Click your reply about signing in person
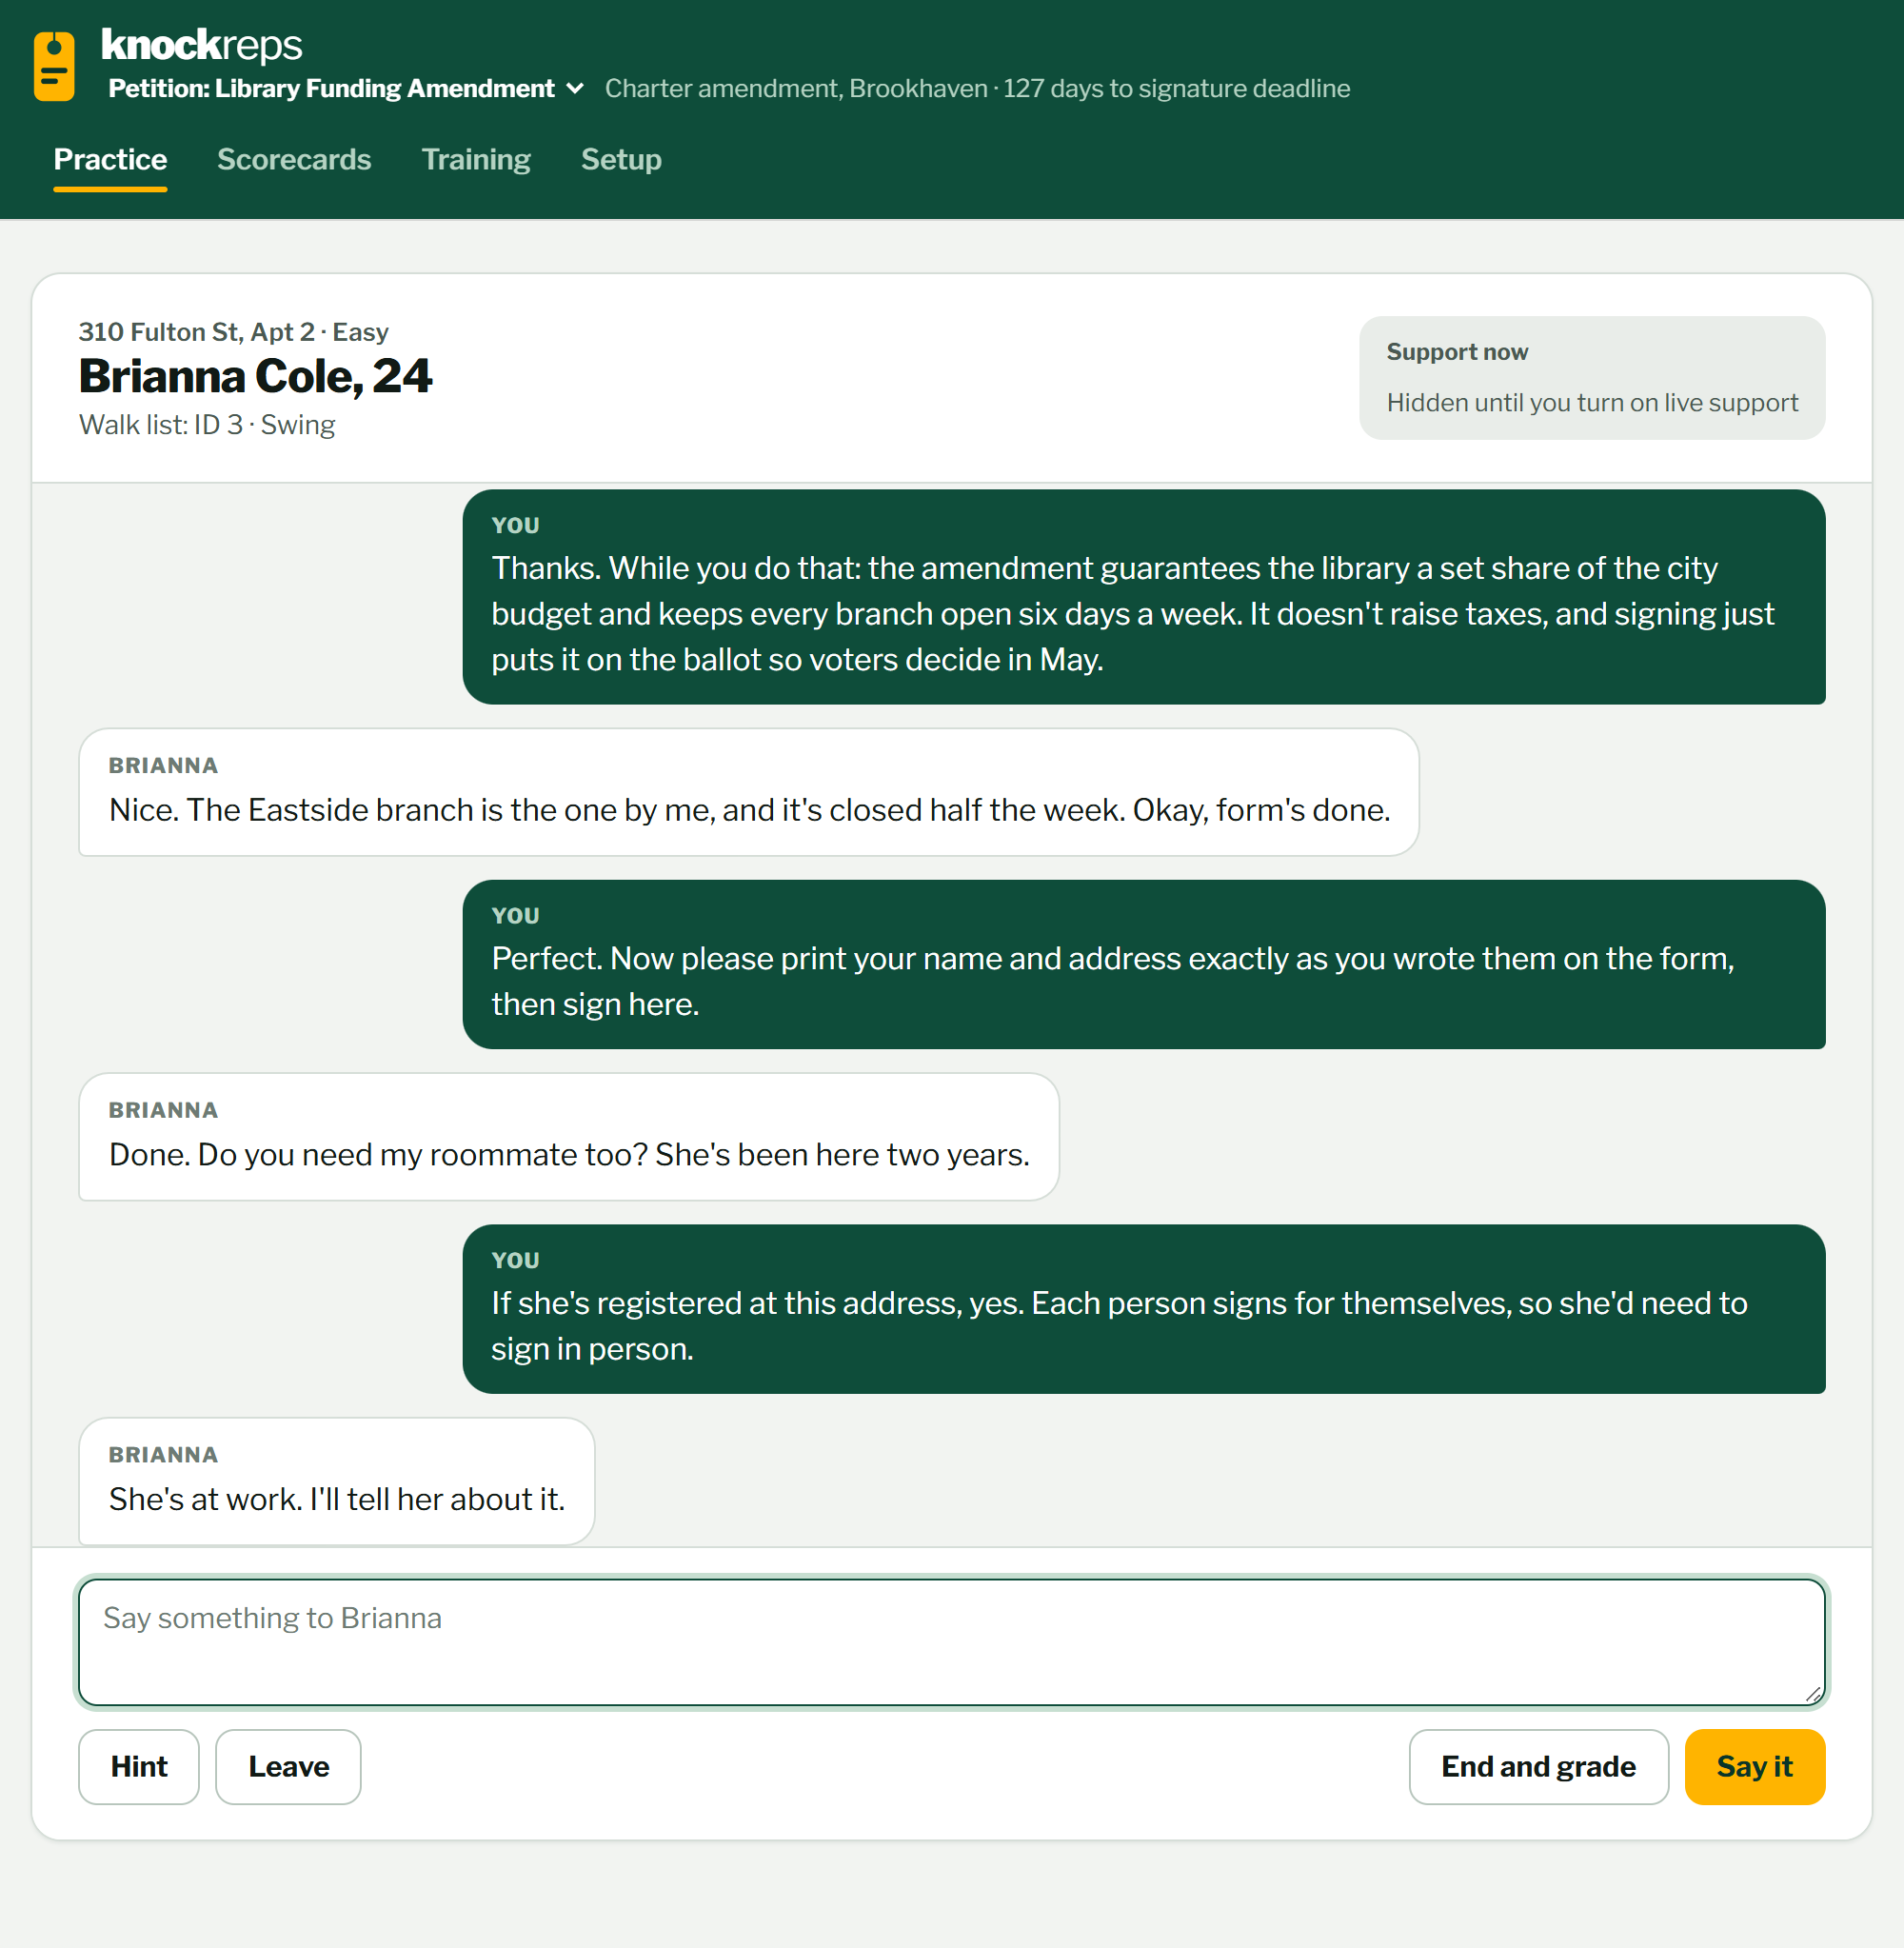 click(1143, 1309)
